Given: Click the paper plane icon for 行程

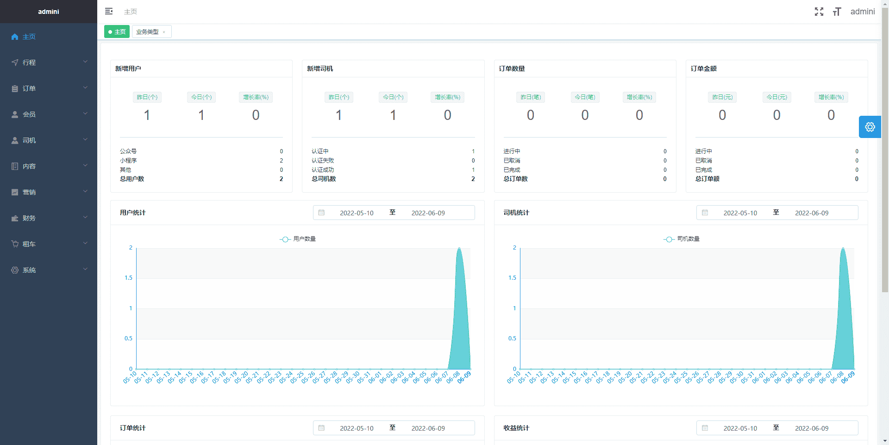Looking at the screenshot, I should tap(15, 63).
